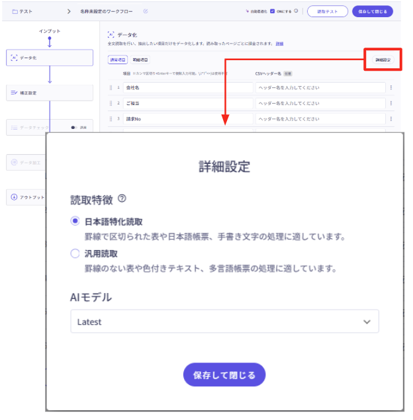Click the help icon beside ONにする
The width and height of the screenshot is (413, 420).
(x=296, y=11)
